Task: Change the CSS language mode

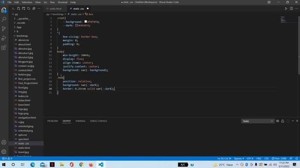Action: tap(266, 159)
